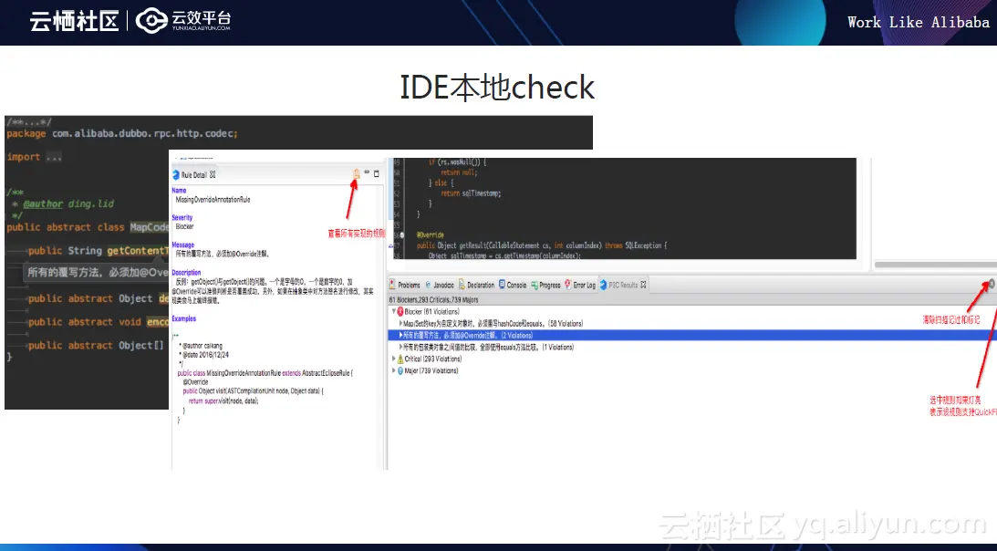Expand the Map/Set hashCode rule row
Viewport: 997px width, 551px height.
(400, 323)
